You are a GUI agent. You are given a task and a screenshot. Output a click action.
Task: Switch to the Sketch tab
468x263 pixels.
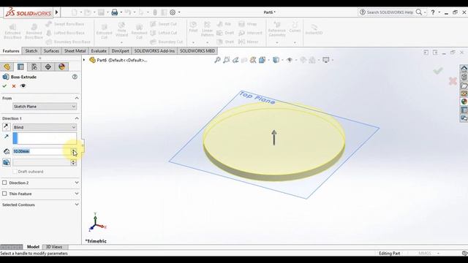pyautogui.click(x=31, y=51)
